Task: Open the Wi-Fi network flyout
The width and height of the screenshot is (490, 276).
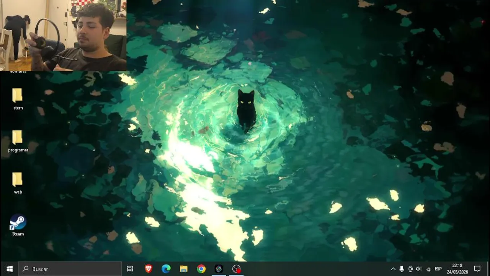Action: tap(428, 269)
